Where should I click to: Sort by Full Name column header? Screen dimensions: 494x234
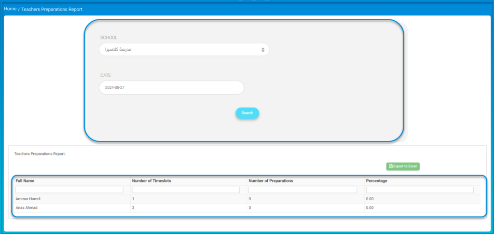click(25, 181)
